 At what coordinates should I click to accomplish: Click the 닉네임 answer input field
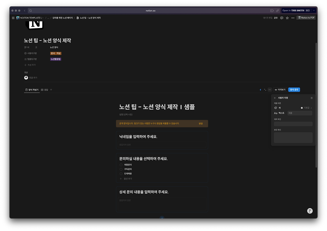(162, 144)
